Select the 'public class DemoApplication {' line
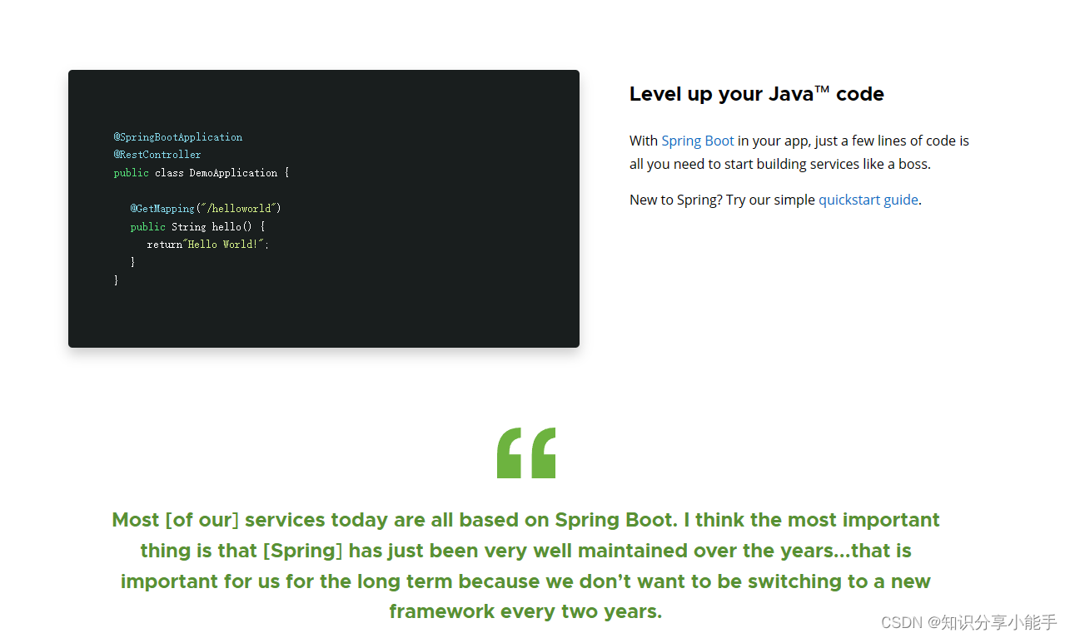 [x=202, y=173]
